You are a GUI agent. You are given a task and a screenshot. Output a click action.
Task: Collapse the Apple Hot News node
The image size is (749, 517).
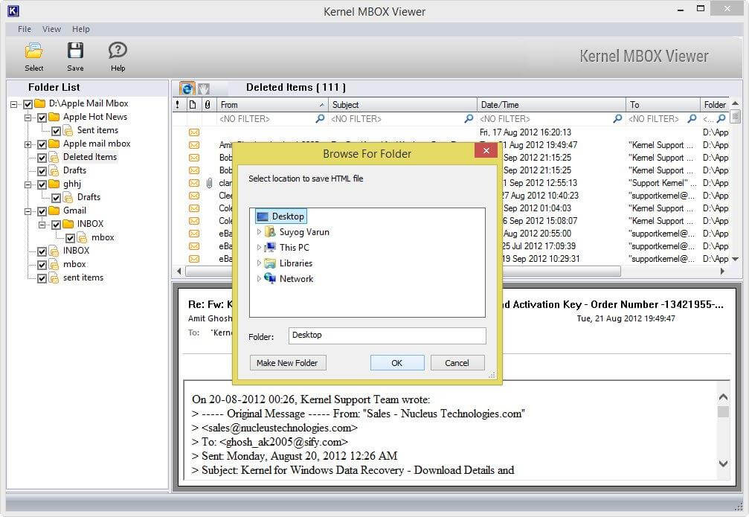[x=28, y=117]
